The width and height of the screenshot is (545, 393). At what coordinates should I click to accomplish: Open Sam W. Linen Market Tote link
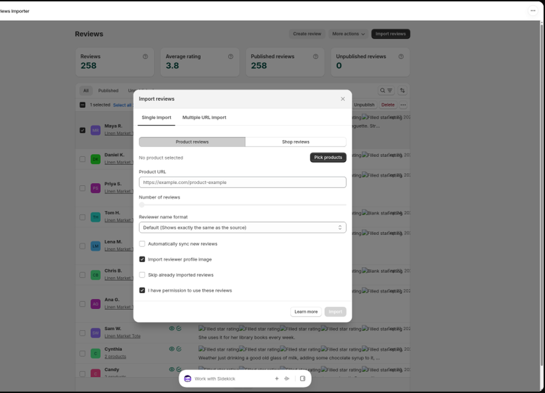click(x=122, y=336)
